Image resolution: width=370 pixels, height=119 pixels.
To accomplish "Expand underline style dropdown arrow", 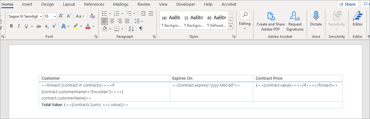I will [32, 26].
